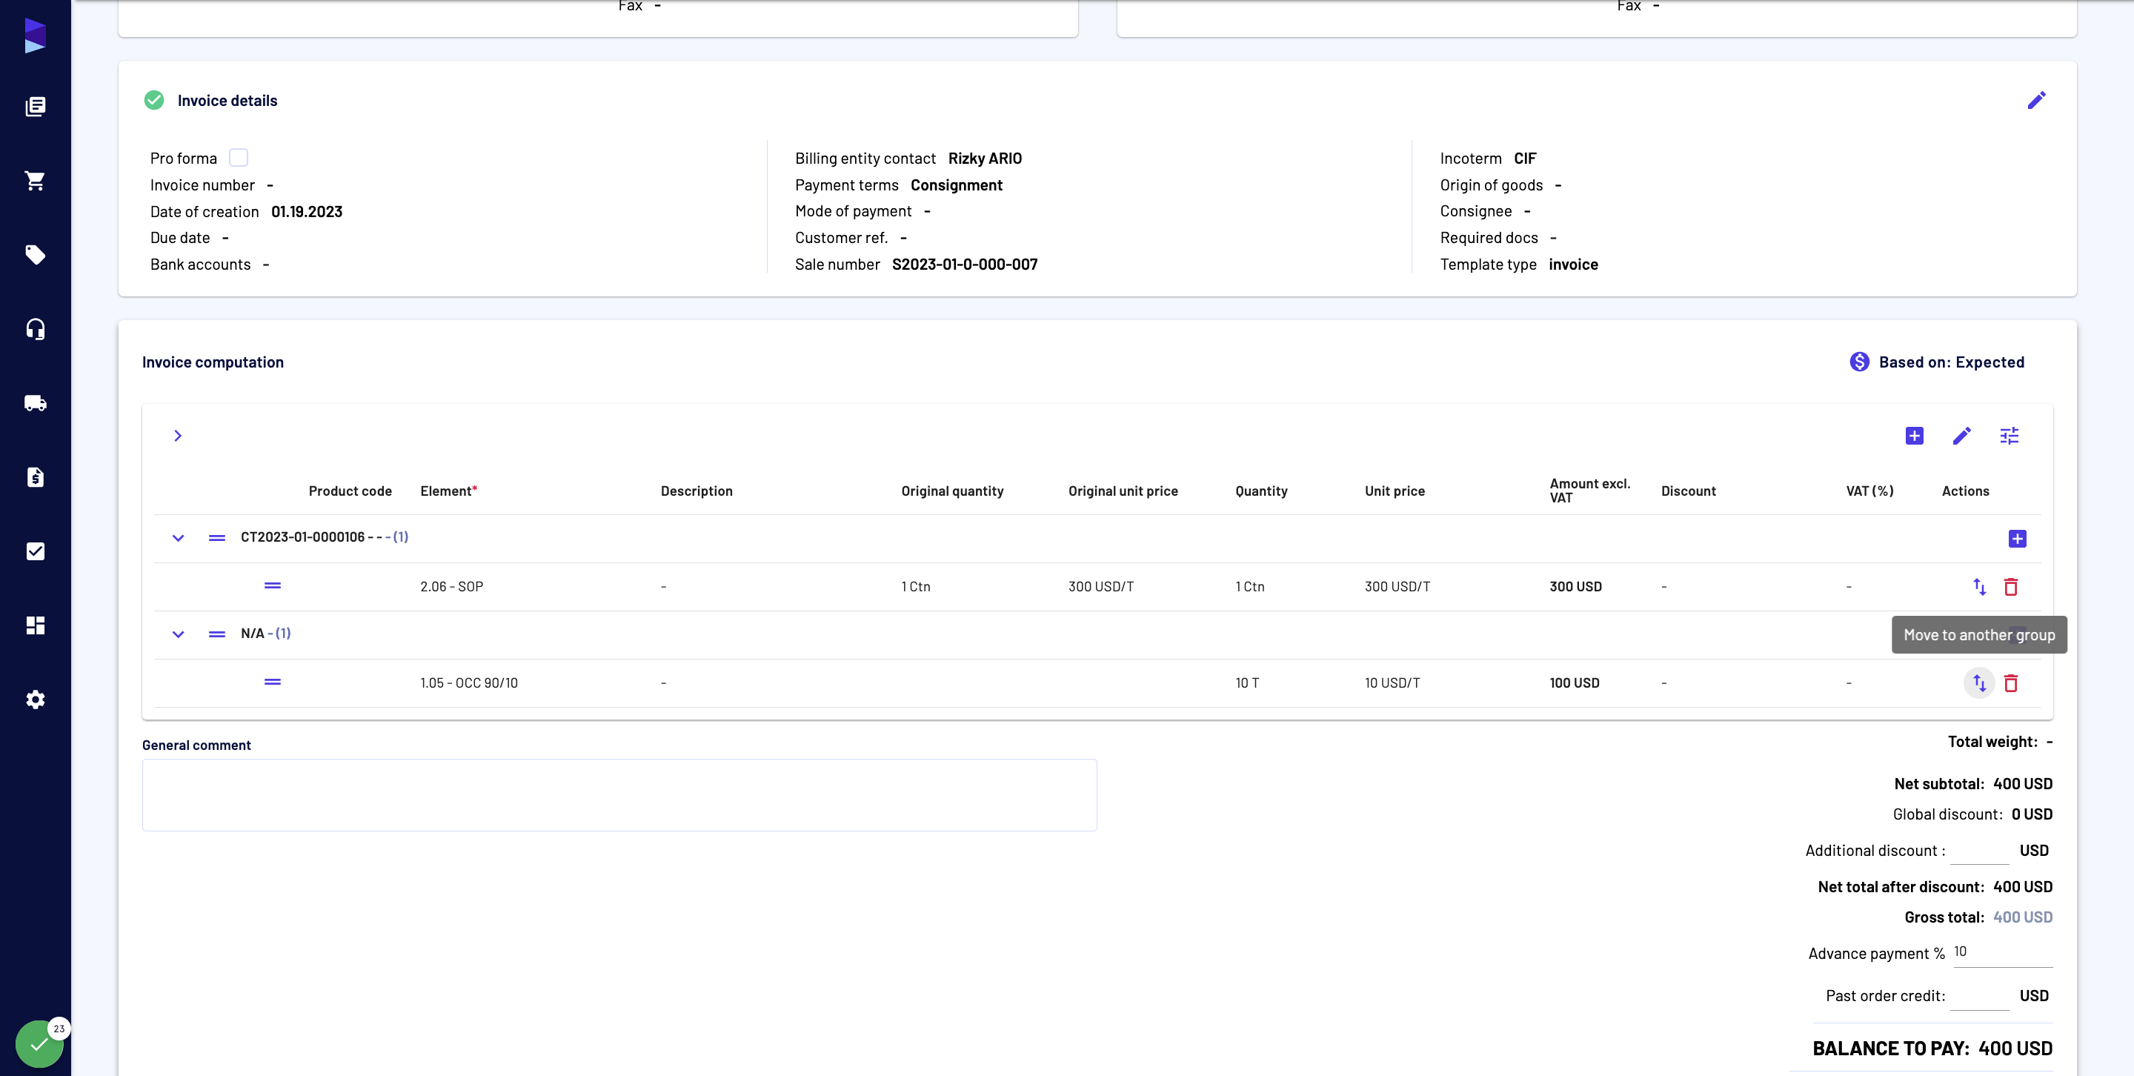This screenshot has height=1076, width=2134.
Task: Click the green checkmark badge with 23
Action: point(40,1043)
